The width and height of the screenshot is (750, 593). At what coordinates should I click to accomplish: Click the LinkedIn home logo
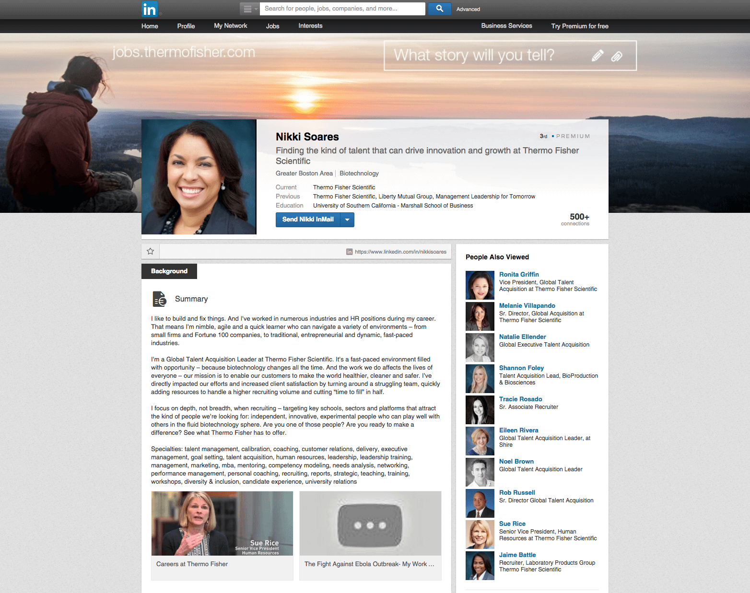(150, 9)
